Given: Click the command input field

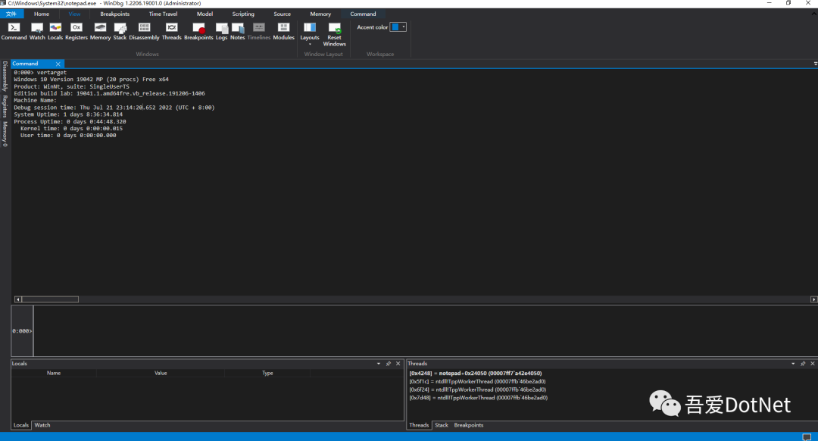Looking at the screenshot, I should point(425,331).
